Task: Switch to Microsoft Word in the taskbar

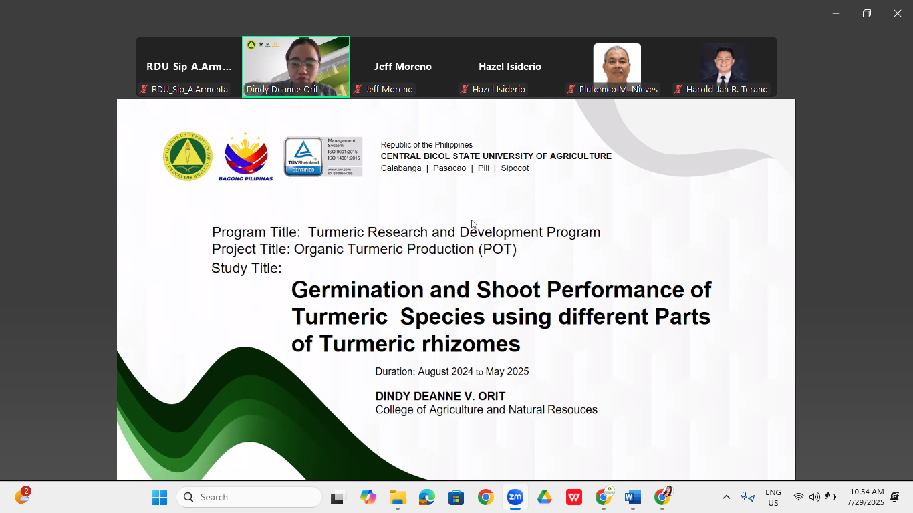Action: click(632, 497)
